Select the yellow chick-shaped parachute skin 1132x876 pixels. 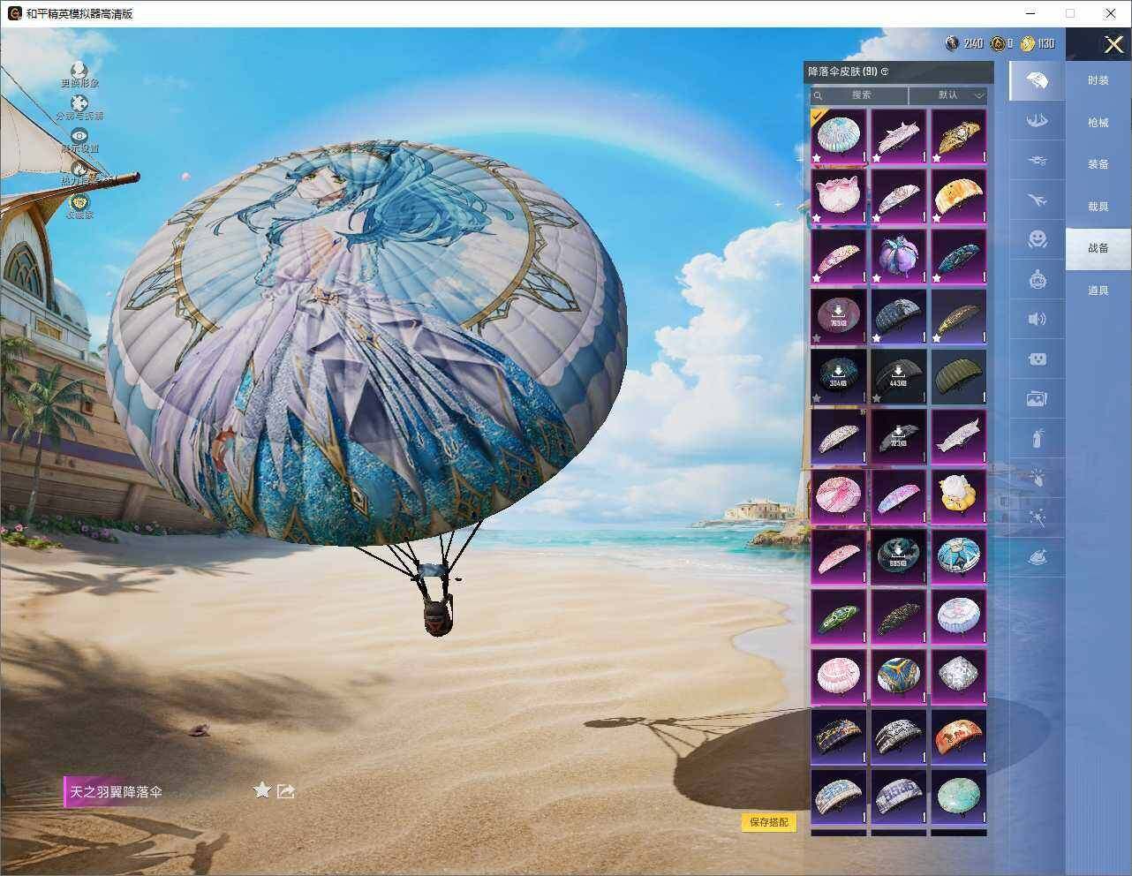958,496
